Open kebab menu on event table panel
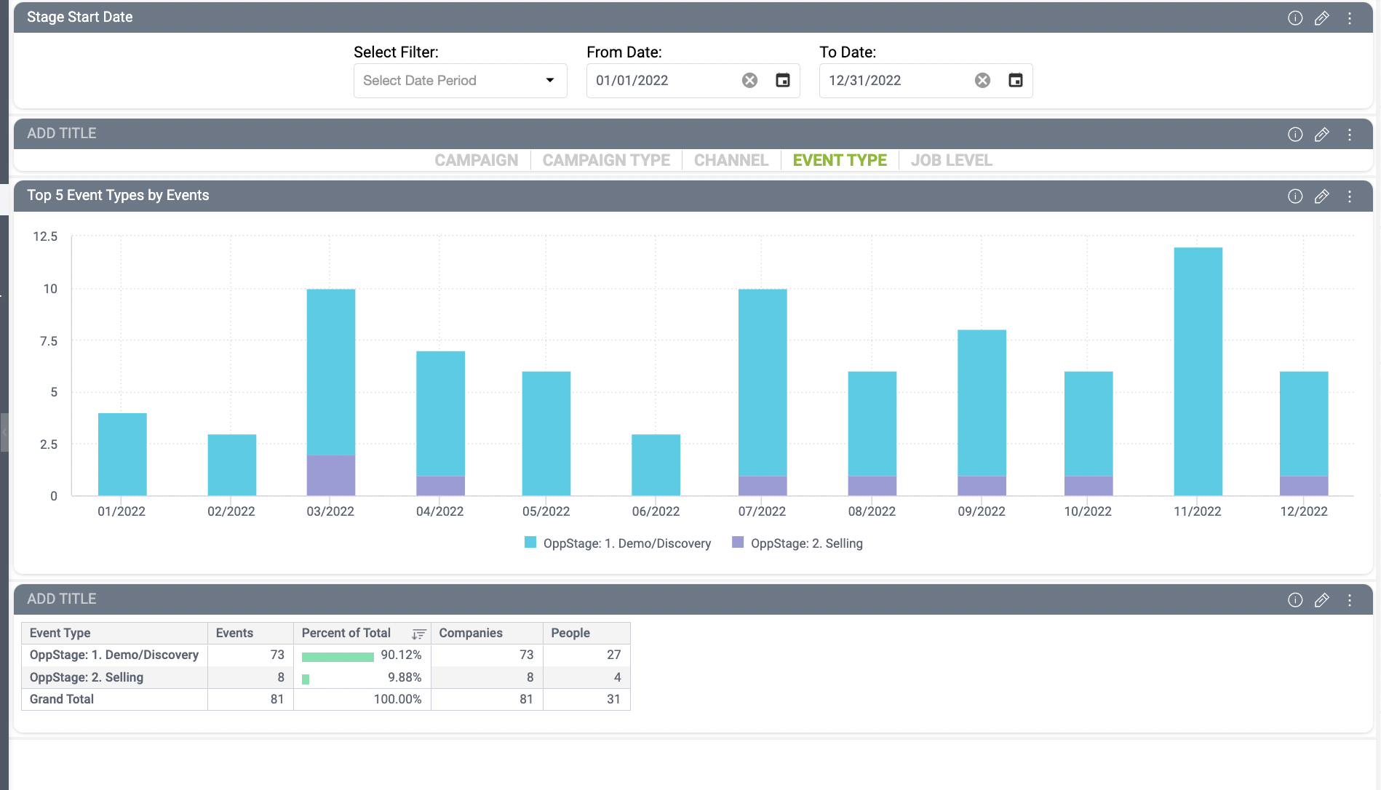Viewport: 1381px width, 790px height. (x=1350, y=600)
